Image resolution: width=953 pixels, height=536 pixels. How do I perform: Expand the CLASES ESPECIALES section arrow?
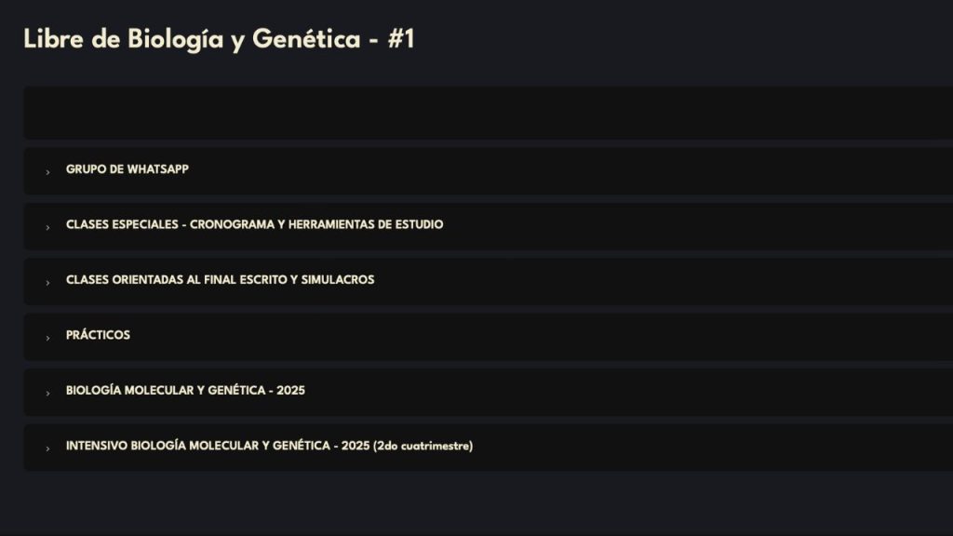pos(47,227)
